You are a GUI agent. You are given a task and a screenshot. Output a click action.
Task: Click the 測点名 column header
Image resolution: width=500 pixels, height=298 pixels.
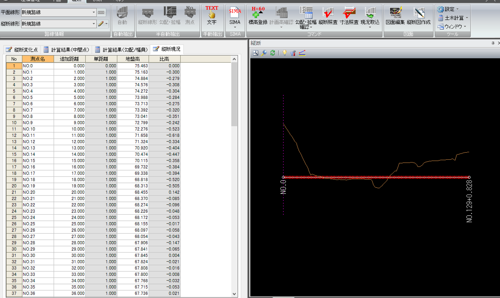[x=38, y=59]
